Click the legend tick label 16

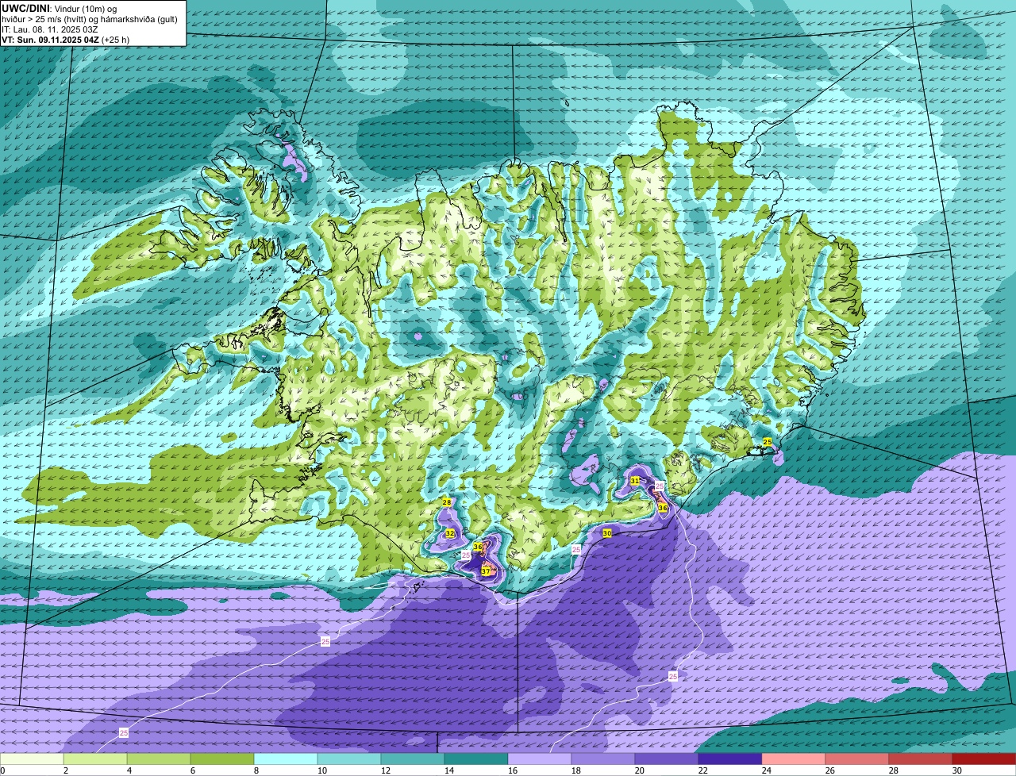512,770
